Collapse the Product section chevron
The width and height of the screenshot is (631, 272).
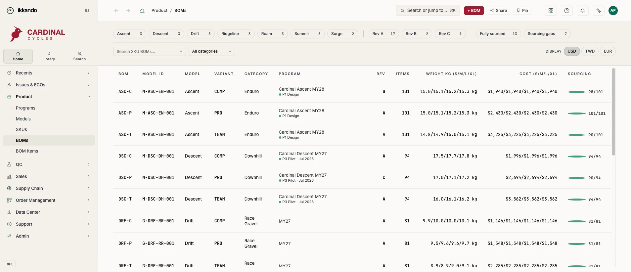point(89,97)
